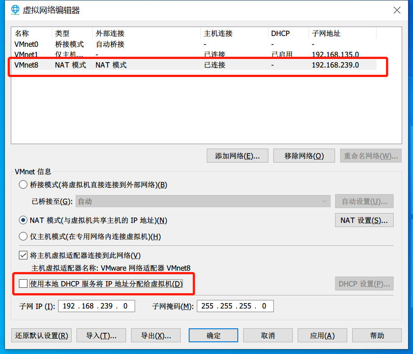Click the 桥接模式 type cell for VMnet0
The image size is (413, 354).
[x=69, y=44]
